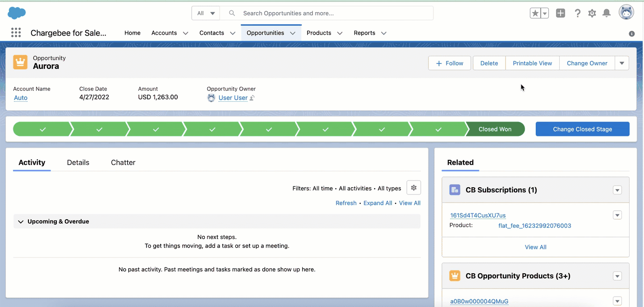Open the Setup gear icon

click(x=592, y=14)
